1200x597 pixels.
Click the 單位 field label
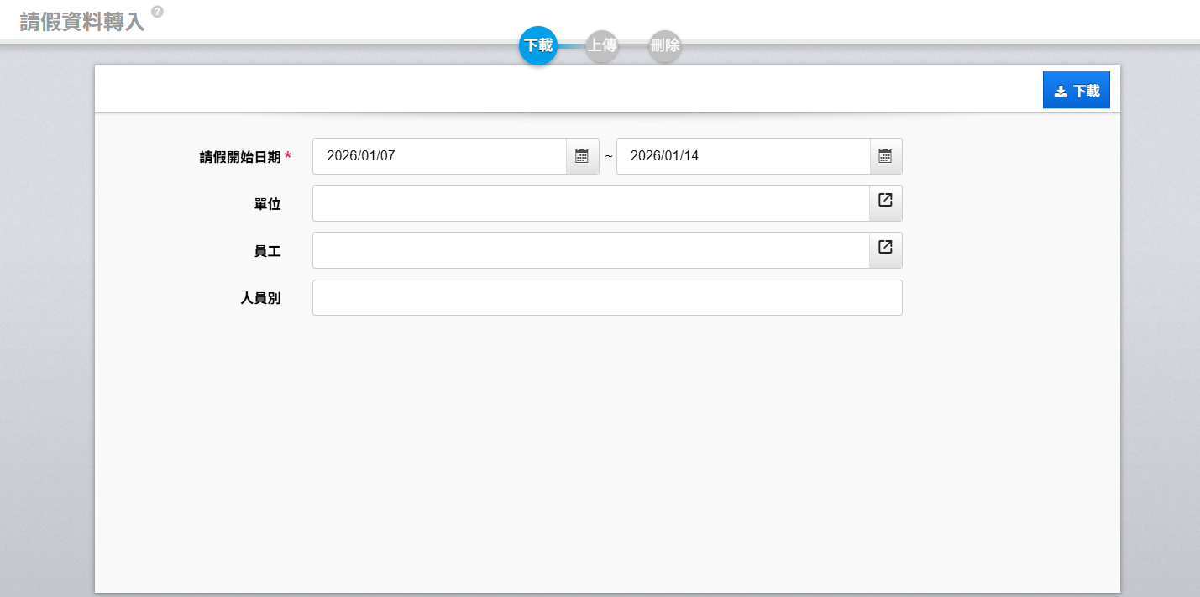pos(267,204)
